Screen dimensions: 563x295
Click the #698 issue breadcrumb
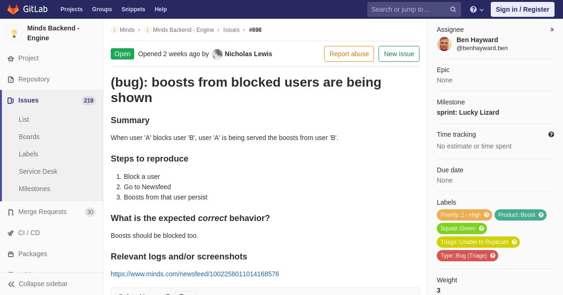(255, 30)
